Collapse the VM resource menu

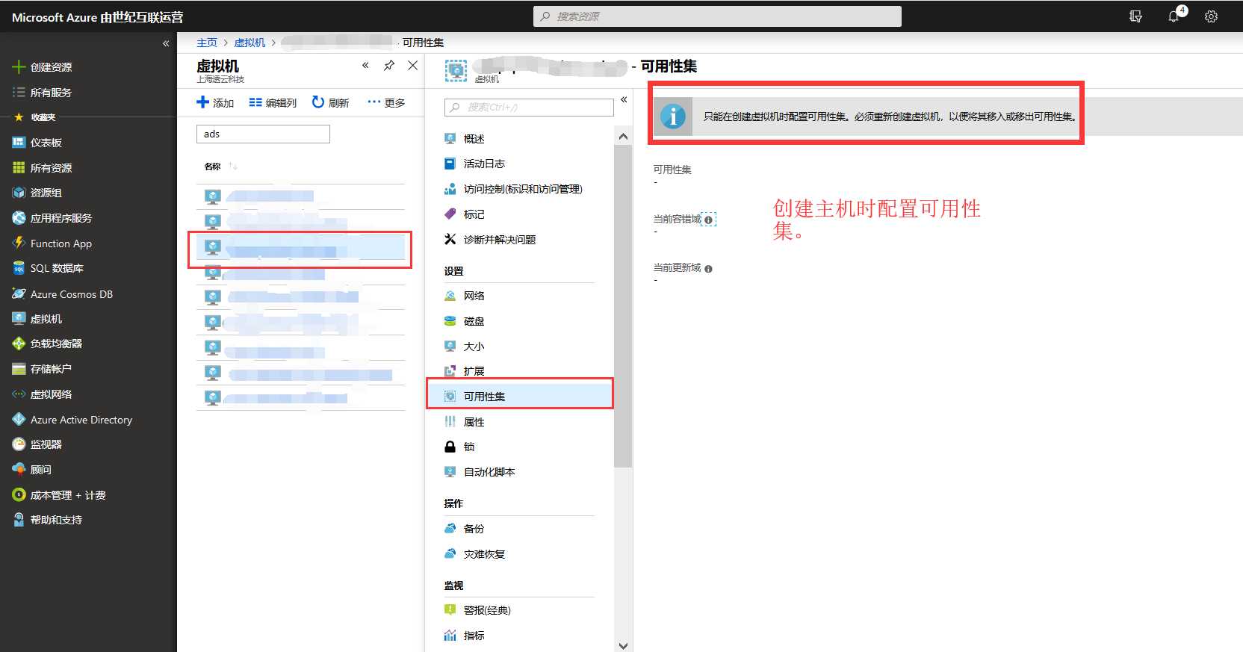624,99
